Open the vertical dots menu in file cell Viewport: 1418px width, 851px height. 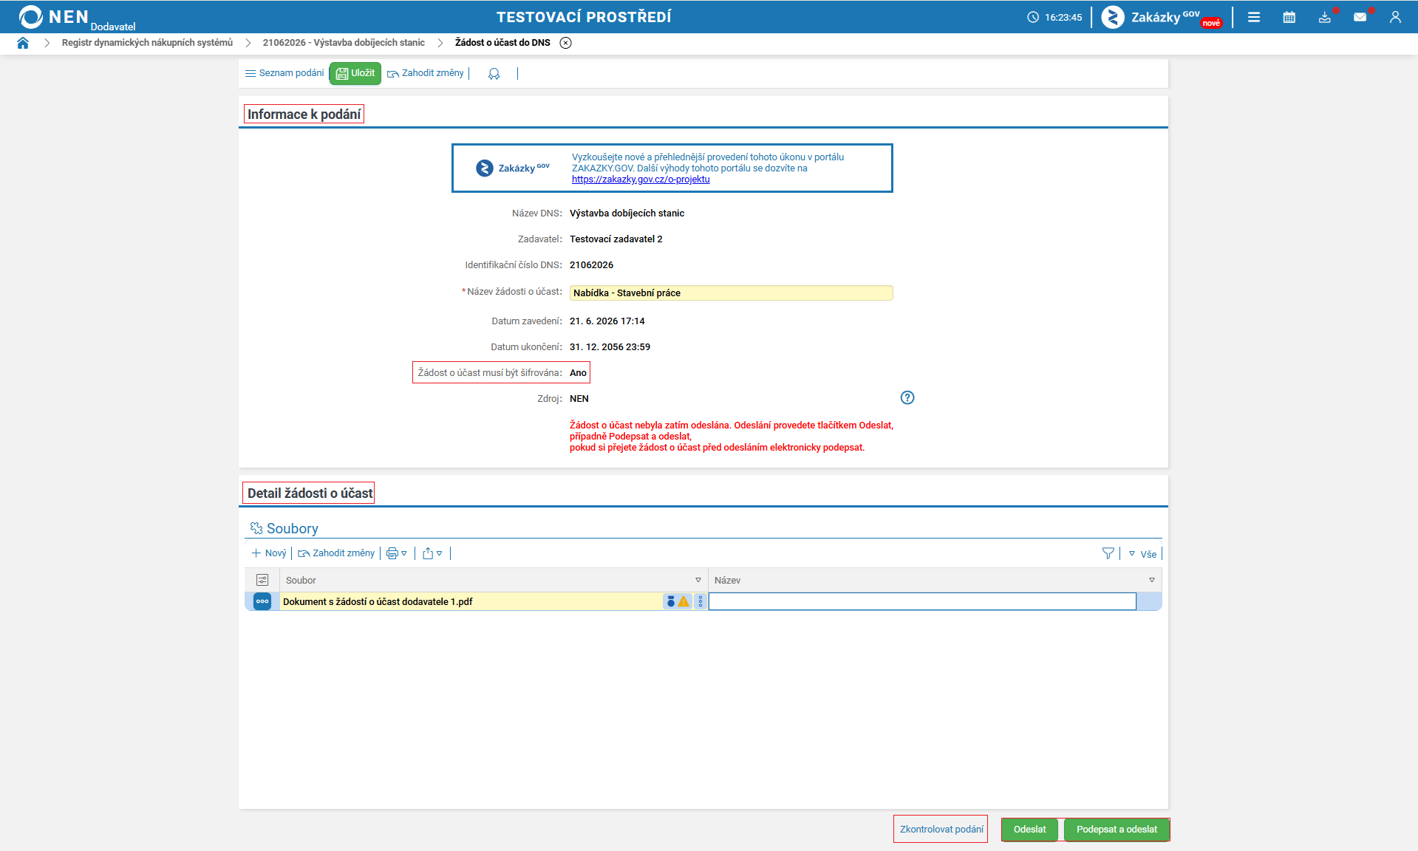[x=701, y=602]
